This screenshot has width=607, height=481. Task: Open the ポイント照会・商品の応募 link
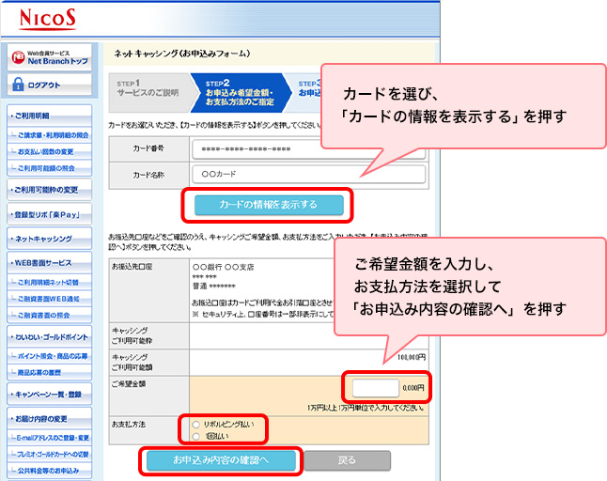coord(53,354)
